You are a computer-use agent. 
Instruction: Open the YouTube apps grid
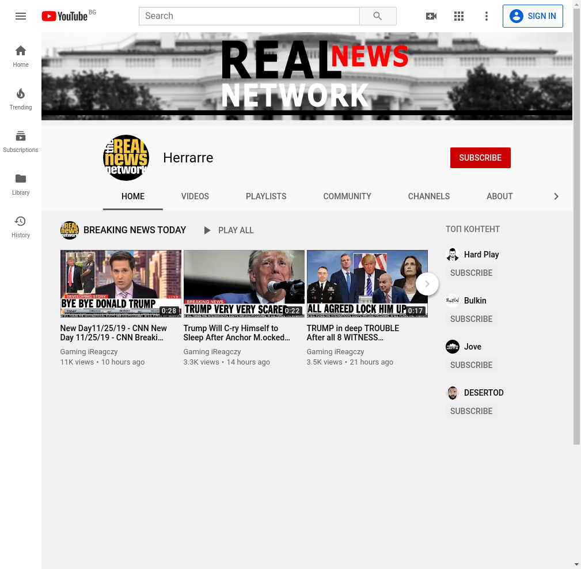[x=459, y=16]
